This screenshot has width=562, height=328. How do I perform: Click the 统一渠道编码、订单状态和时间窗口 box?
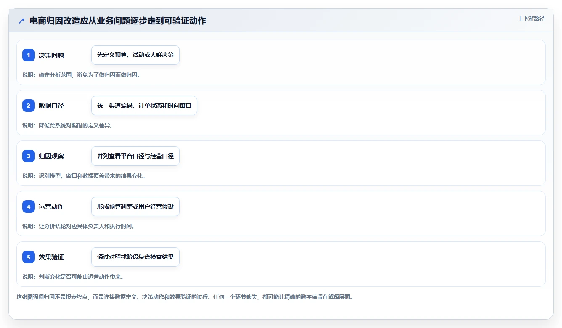tap(144, 106)
